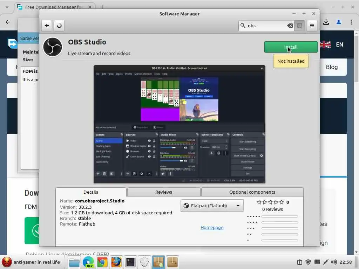
Task: Click the UK flag icon on website
Action: 325,44
